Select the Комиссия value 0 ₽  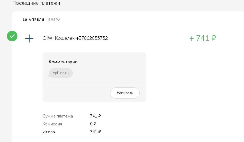click(93, 124)
